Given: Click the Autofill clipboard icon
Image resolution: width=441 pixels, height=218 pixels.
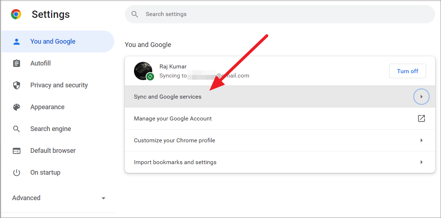Looking at the screenshot, I should 16,63.
